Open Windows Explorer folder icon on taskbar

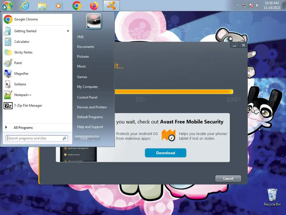[42, 6]
